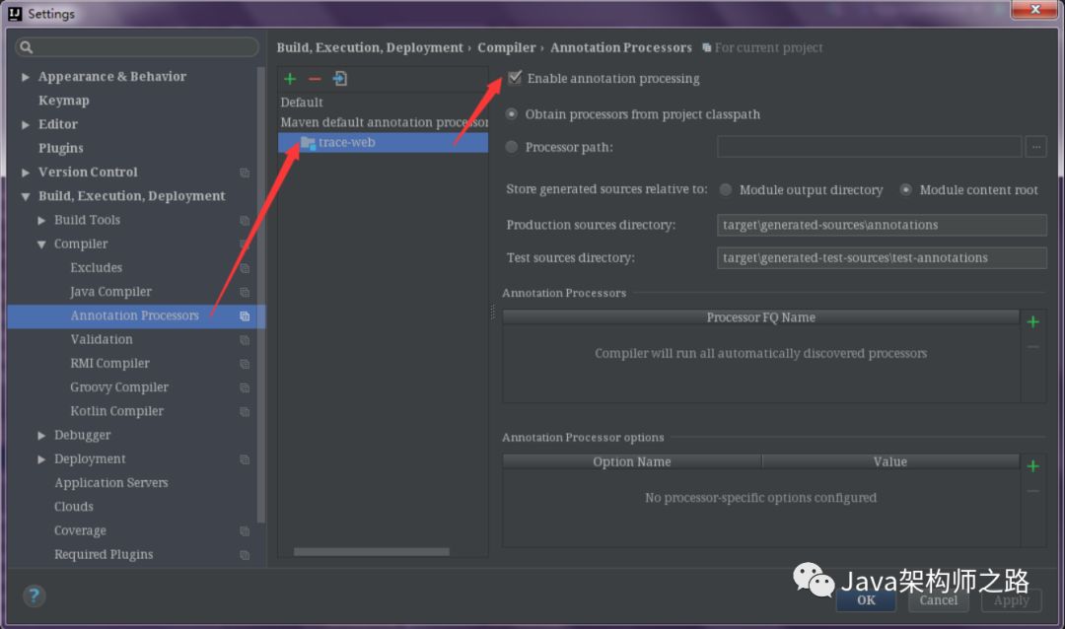
Task: Click project-level icon beside Validation
Action: 245,339
